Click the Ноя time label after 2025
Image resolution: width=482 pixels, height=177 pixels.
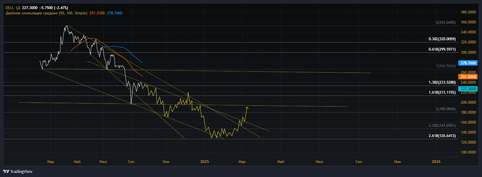(x=398, y=161)
